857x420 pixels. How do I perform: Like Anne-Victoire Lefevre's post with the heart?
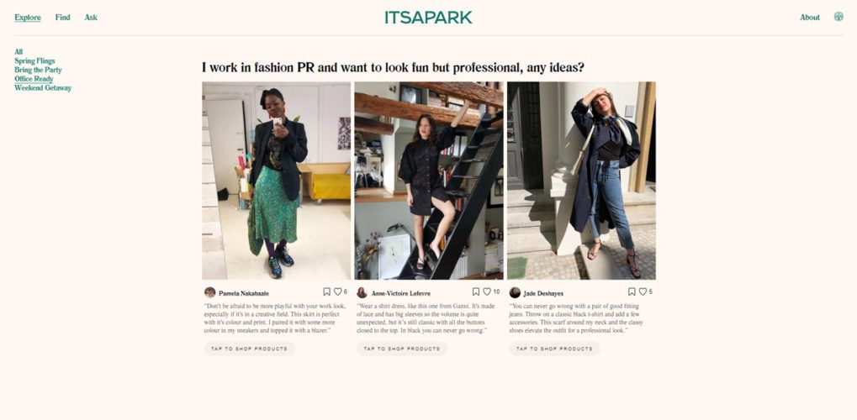[x=487, y=291]
